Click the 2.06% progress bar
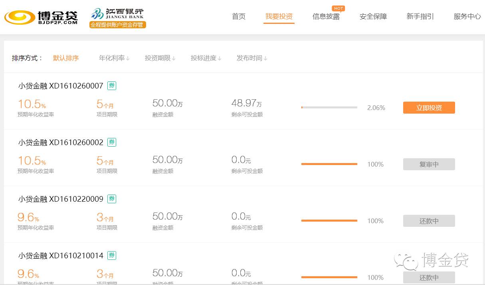Viewport: 485px width, 285px height. (x=329, y=108)
